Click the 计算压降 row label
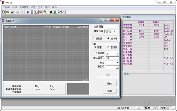177x111 pixels. click(x=127, y=49)
